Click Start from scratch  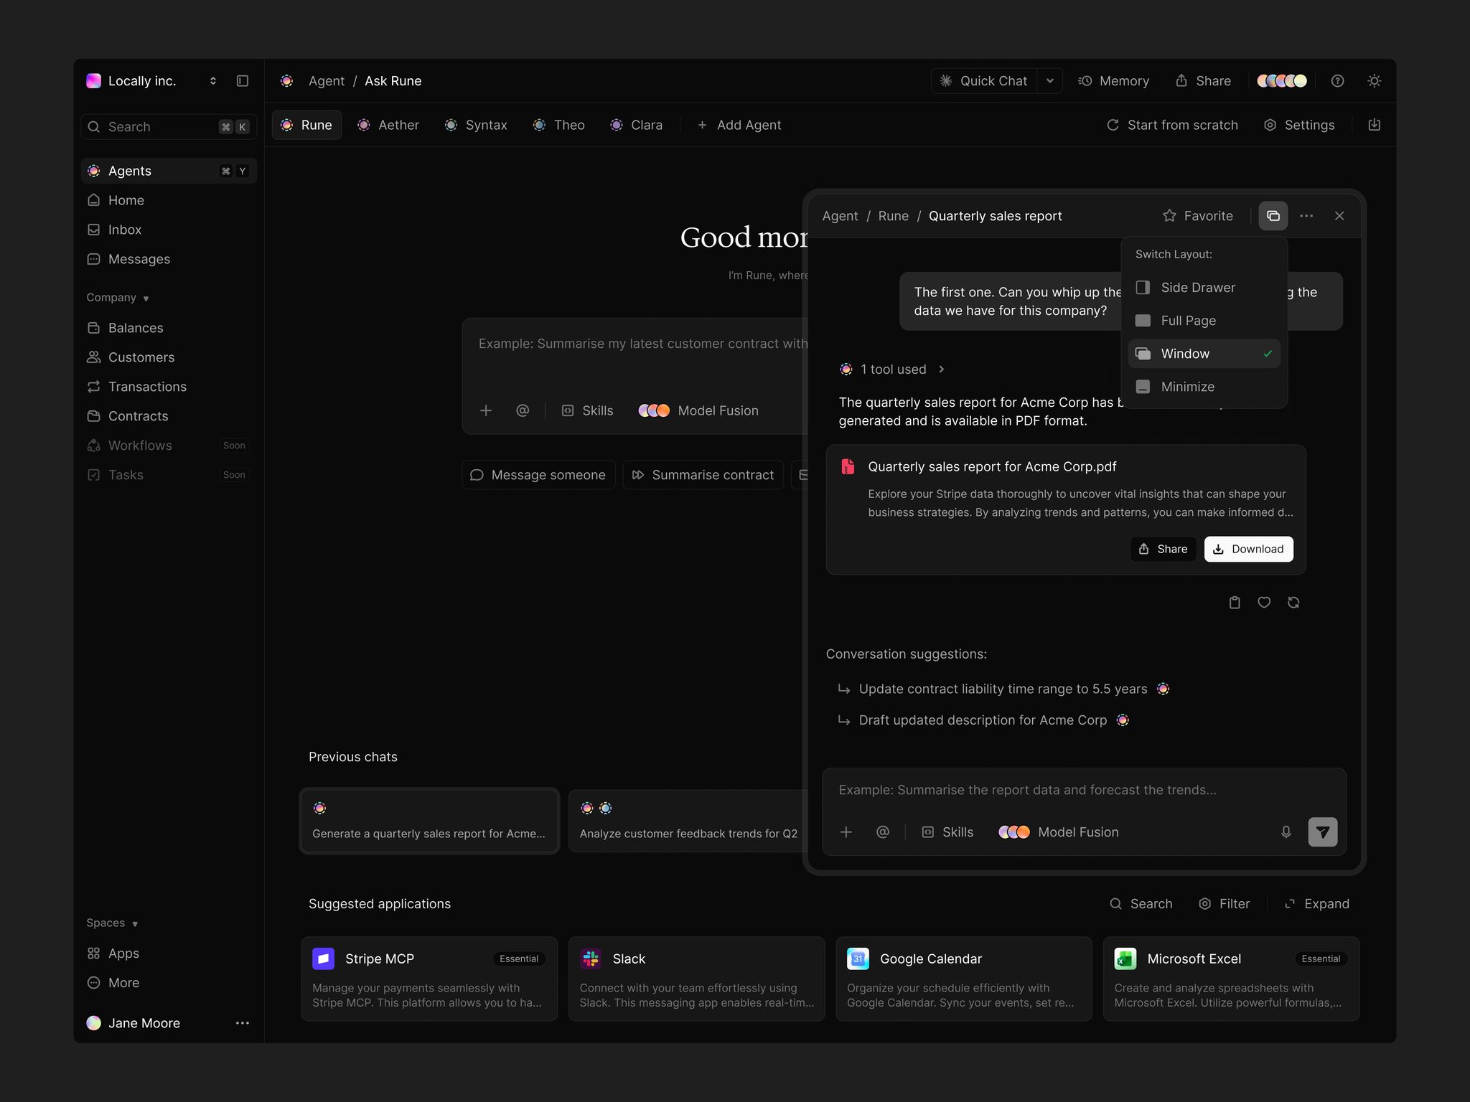pyautogui.click(x=1172, y=125)
